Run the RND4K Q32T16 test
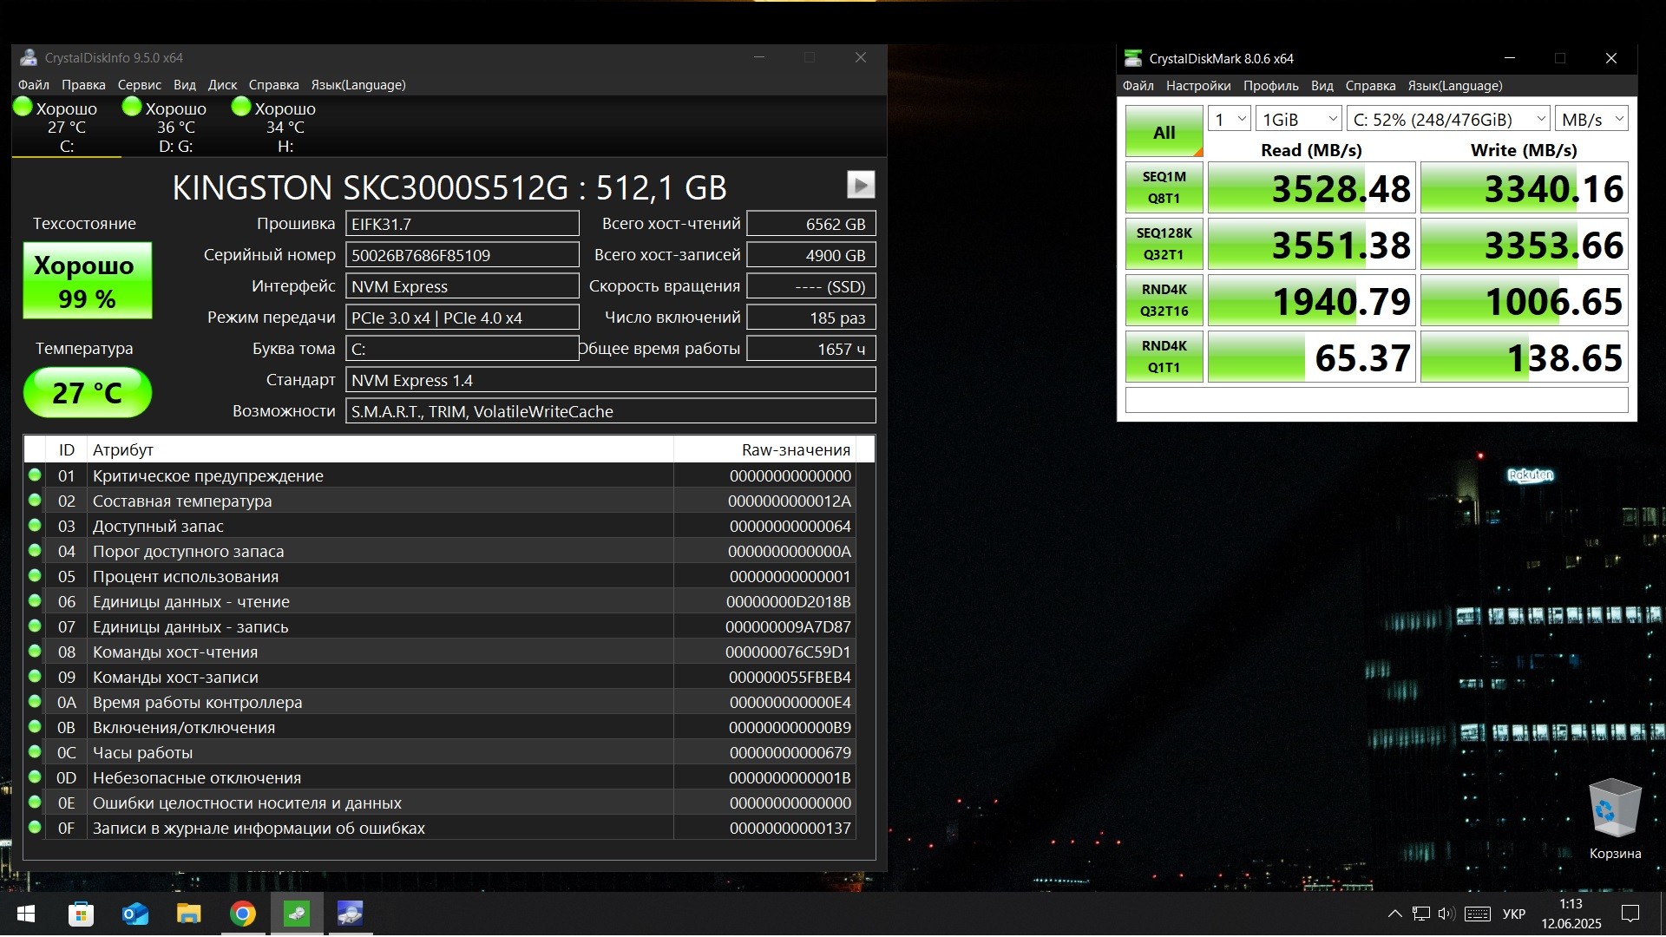 [x=1164, y=300]
